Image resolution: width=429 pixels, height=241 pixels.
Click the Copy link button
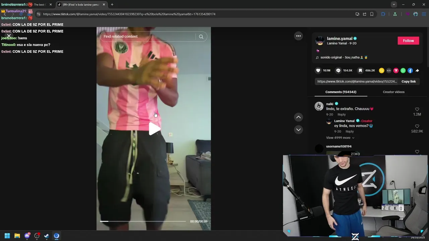point(409,81)
